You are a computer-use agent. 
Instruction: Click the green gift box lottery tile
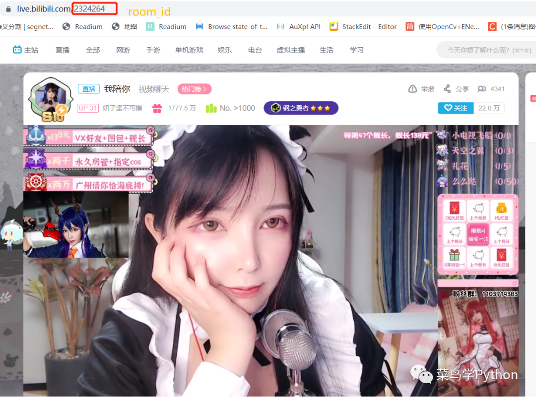point(454,258)
